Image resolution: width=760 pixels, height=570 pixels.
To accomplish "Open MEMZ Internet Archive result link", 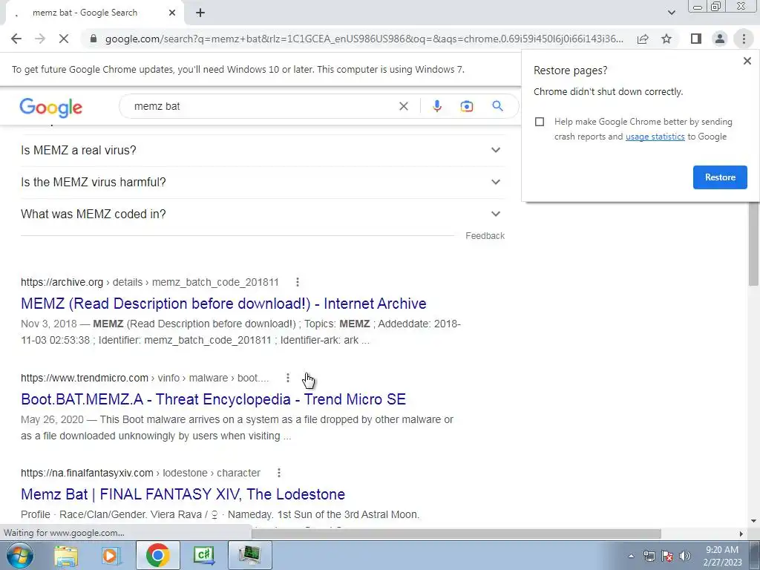I will tap(223, 304).
